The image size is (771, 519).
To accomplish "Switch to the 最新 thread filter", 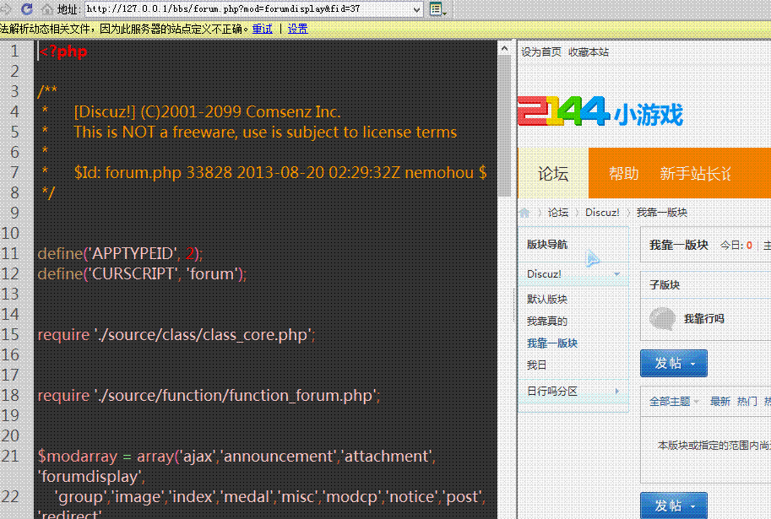I will pyautogui.click(x=719, y=402).
